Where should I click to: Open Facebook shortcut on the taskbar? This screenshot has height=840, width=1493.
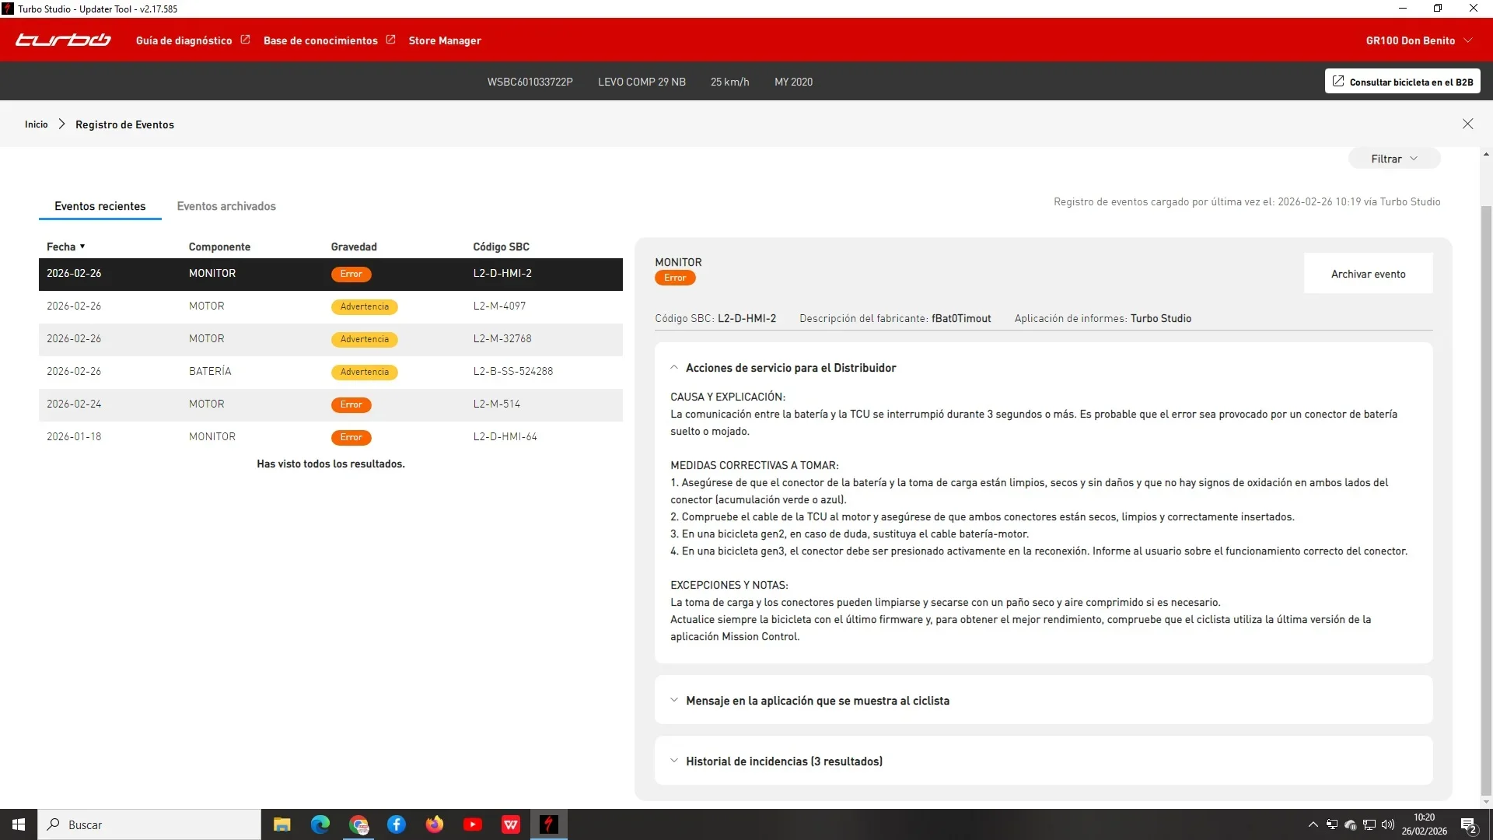(x=397, y=824)
